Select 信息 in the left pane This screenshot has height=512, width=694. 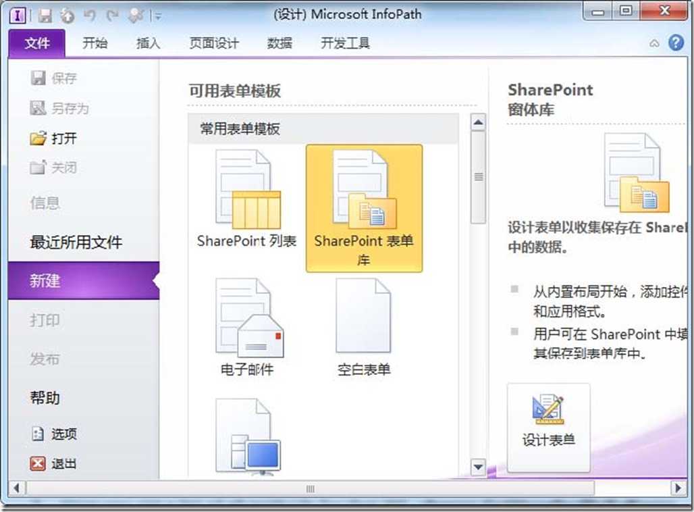(45, 203)
